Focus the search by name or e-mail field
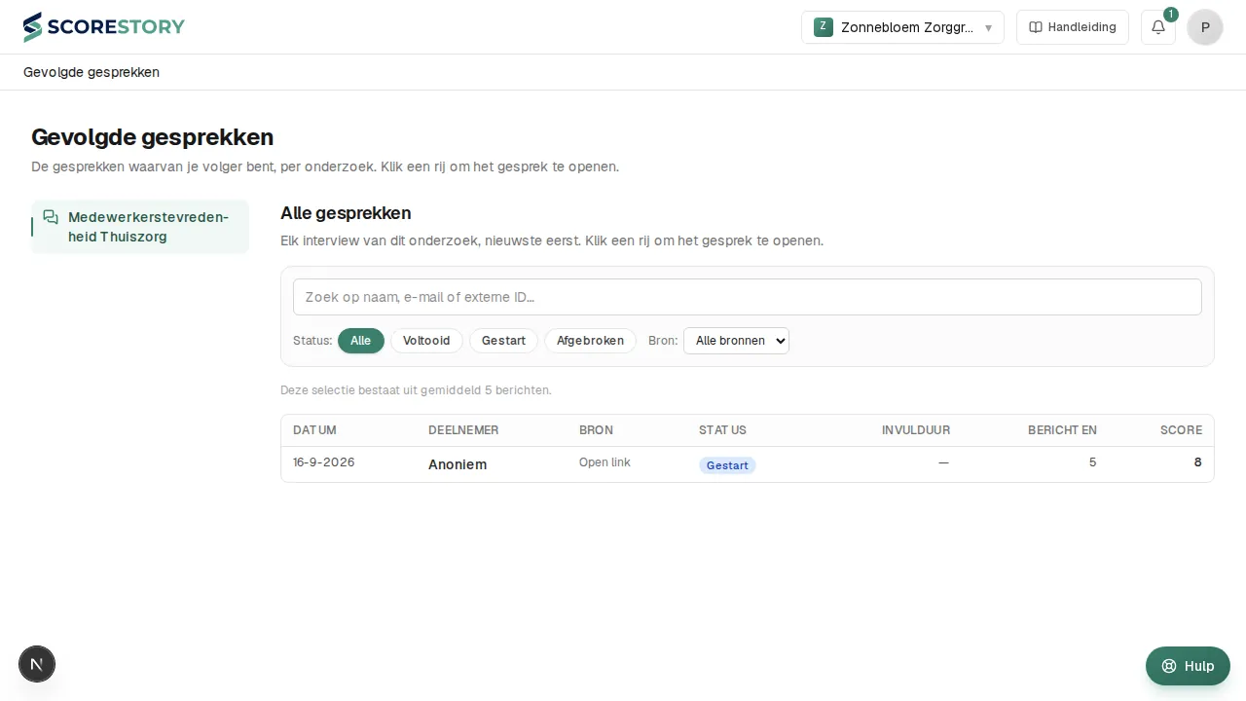 (x=748, y=297)
